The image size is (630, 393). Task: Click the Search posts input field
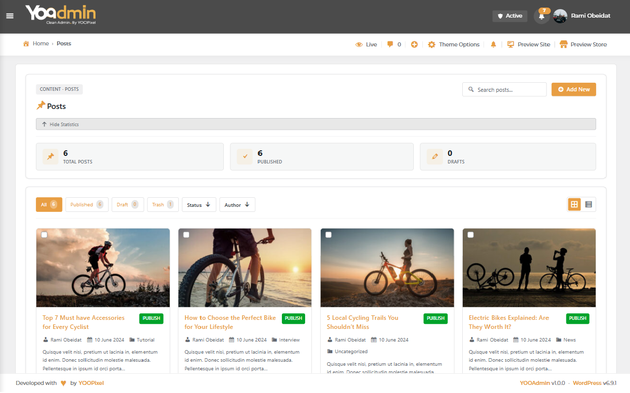coord(504,89)
